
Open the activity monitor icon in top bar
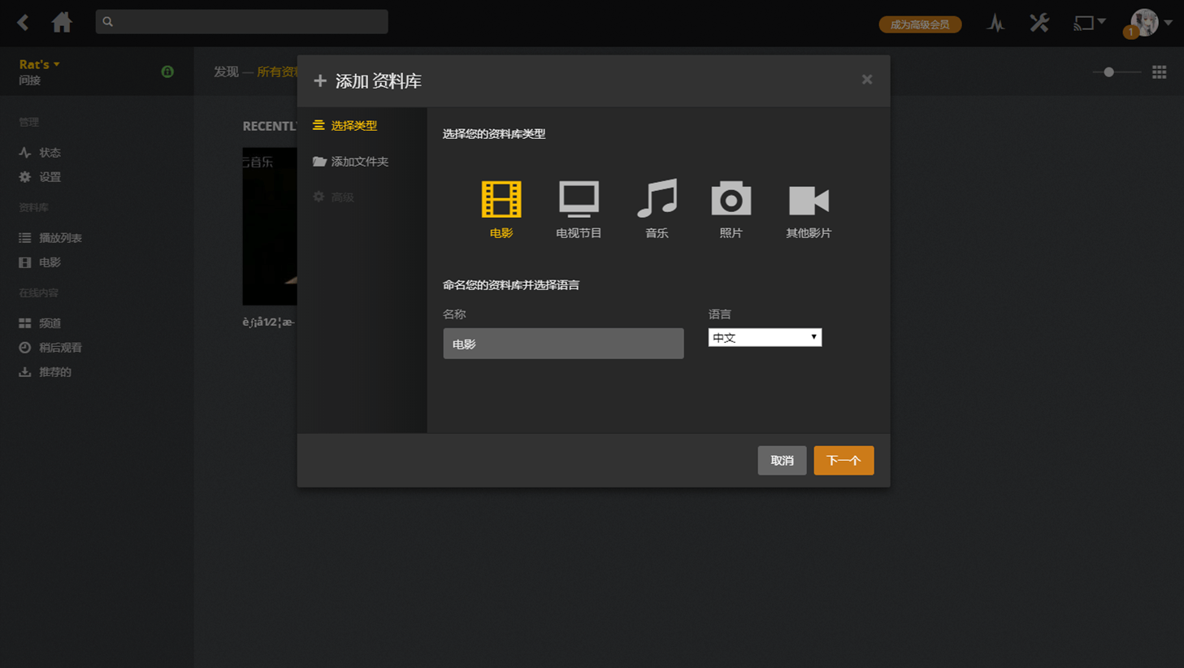coord(995,23)
